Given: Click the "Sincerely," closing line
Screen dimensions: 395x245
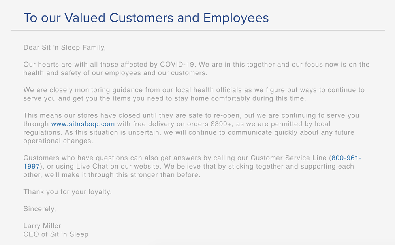Looking at the screenshot, I should pos(39,209).
